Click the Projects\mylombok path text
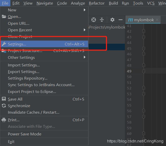166x146 pixels. click(107, 27)
